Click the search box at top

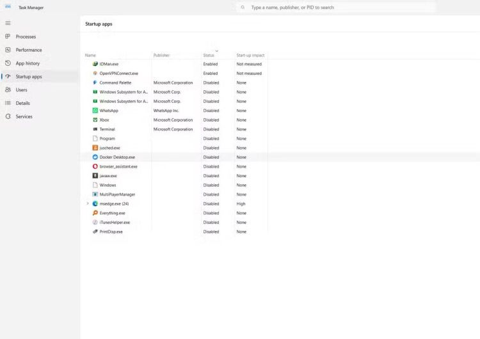pos(336,8)
